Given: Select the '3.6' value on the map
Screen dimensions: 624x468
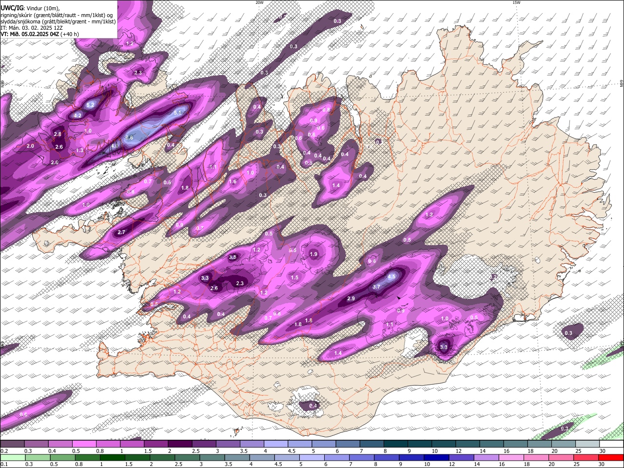Looking at the screenshot, I should (x=129, y=138).
